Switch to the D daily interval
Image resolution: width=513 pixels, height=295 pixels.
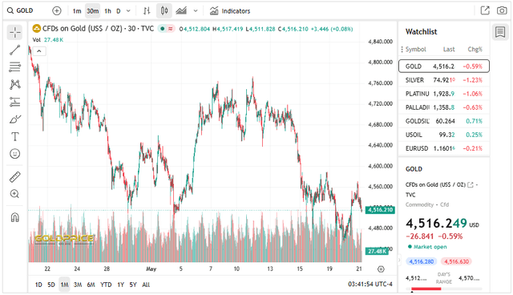point(119,11)
